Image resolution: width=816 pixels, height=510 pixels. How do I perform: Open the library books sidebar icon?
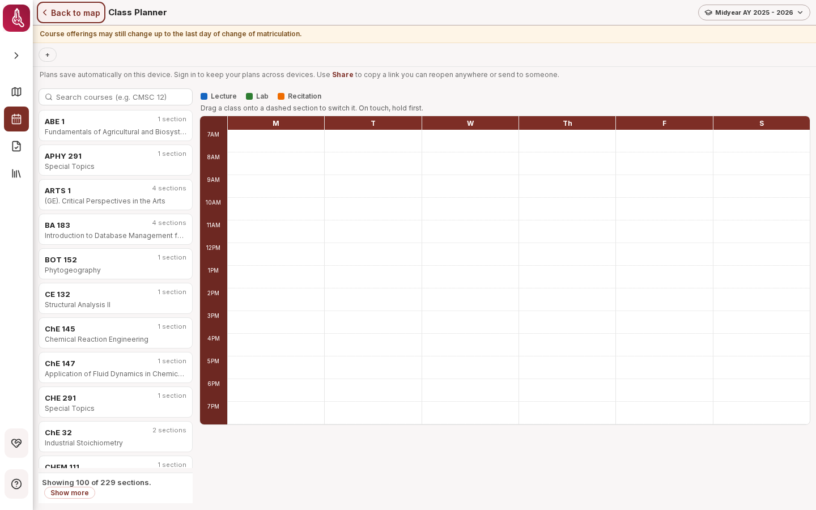point(16,173)
